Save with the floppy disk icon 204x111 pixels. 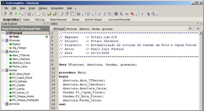pos(78,14)
